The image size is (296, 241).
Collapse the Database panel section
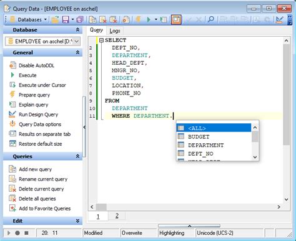point(77,30)
